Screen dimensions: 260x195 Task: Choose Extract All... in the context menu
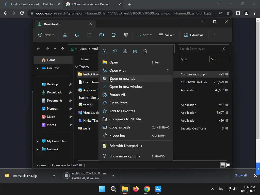pos(136,95)
